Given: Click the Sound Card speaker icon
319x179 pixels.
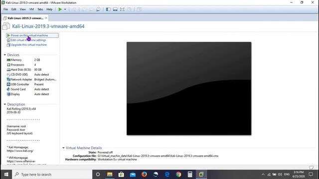Looking at the screenshot, I should 8,89.
